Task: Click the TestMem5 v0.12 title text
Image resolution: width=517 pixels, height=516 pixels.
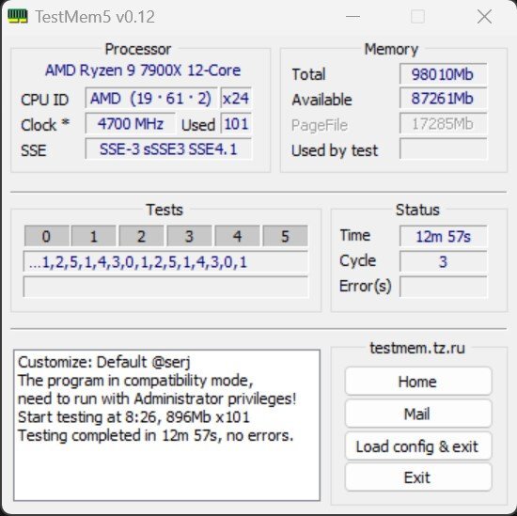Action: [95, 17]
